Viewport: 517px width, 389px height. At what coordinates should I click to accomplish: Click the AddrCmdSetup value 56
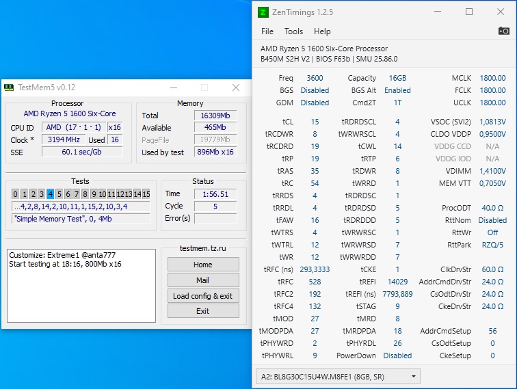(x=492, y=331)
